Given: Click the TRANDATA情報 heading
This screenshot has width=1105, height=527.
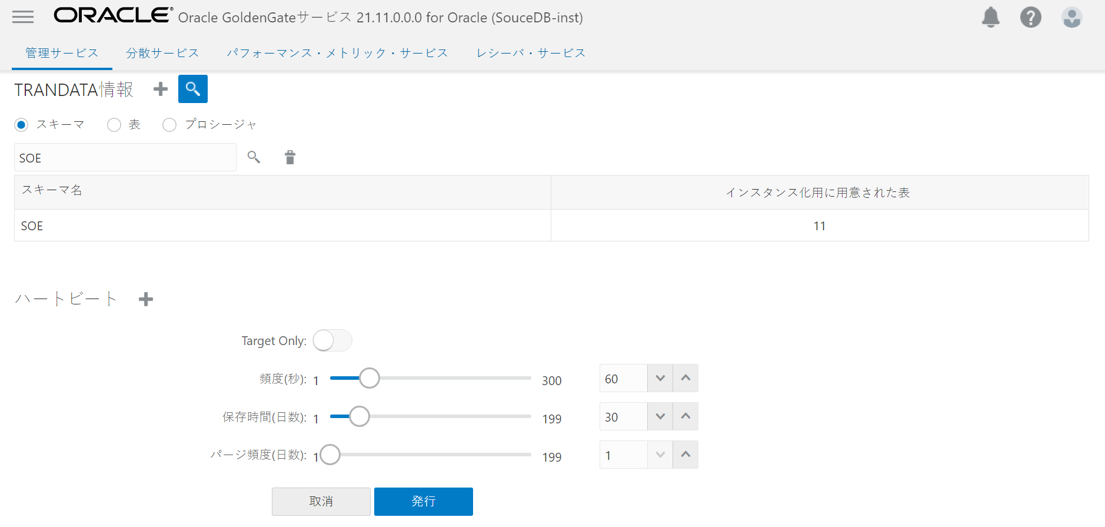Looking at the screenshot, I should (74, 90).
